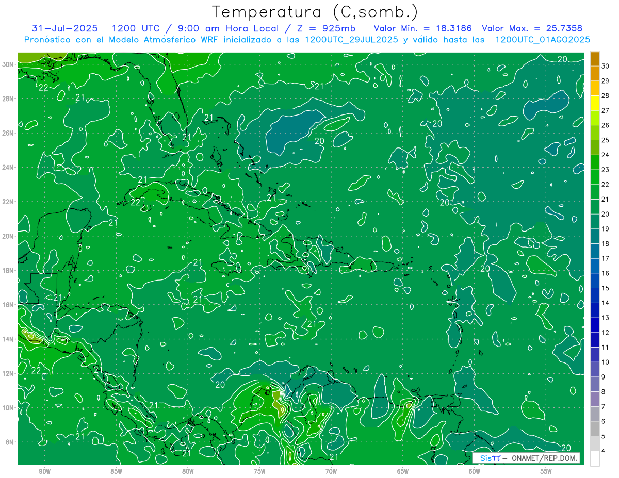This screenshot has height=478, width=619.
Task: Click the 90W longitude axis label
Action: (x=44, y=472)
